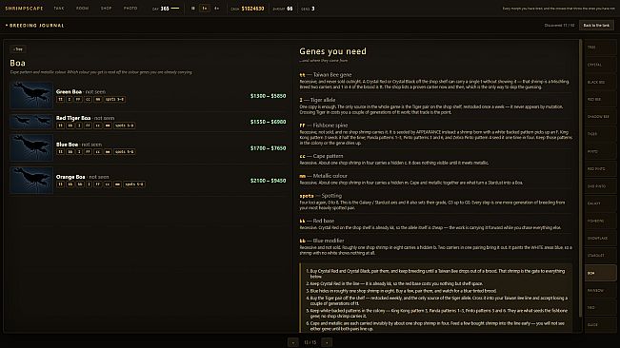Click the Shrimpscape logo
The height and width of the screenshot is (348, 620).
pos(24,9)
